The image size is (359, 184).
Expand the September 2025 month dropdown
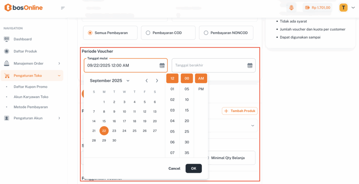128,81
